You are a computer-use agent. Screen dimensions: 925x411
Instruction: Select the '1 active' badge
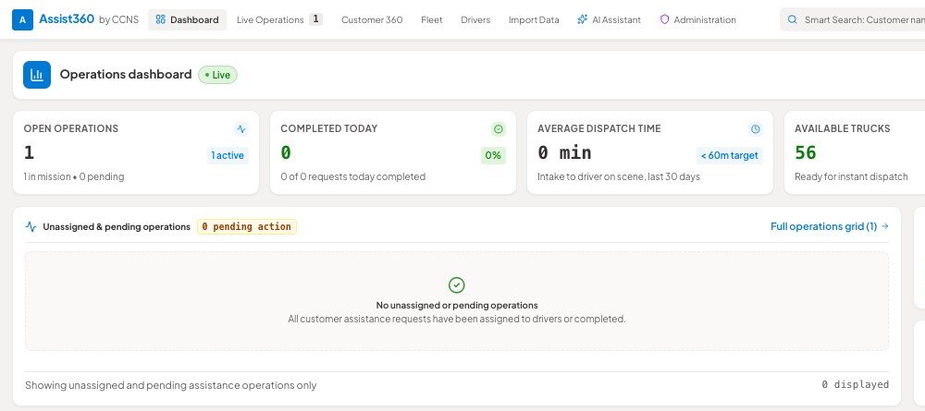click(x=228, y=155)
